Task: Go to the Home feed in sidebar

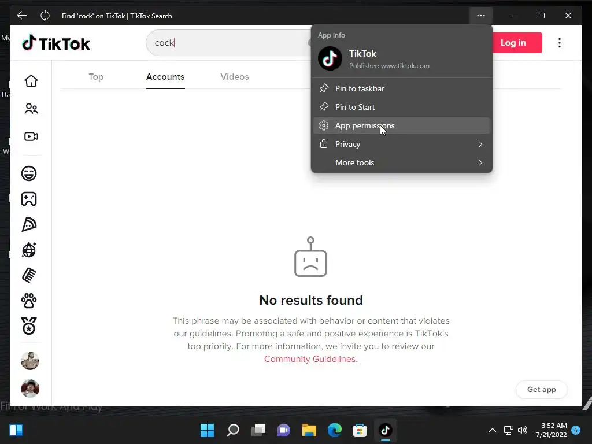Action: click(31, 81)
